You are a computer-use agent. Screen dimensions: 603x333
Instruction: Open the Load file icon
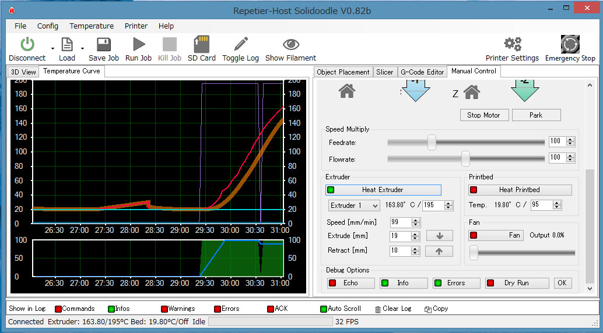(x=67, y=44)
